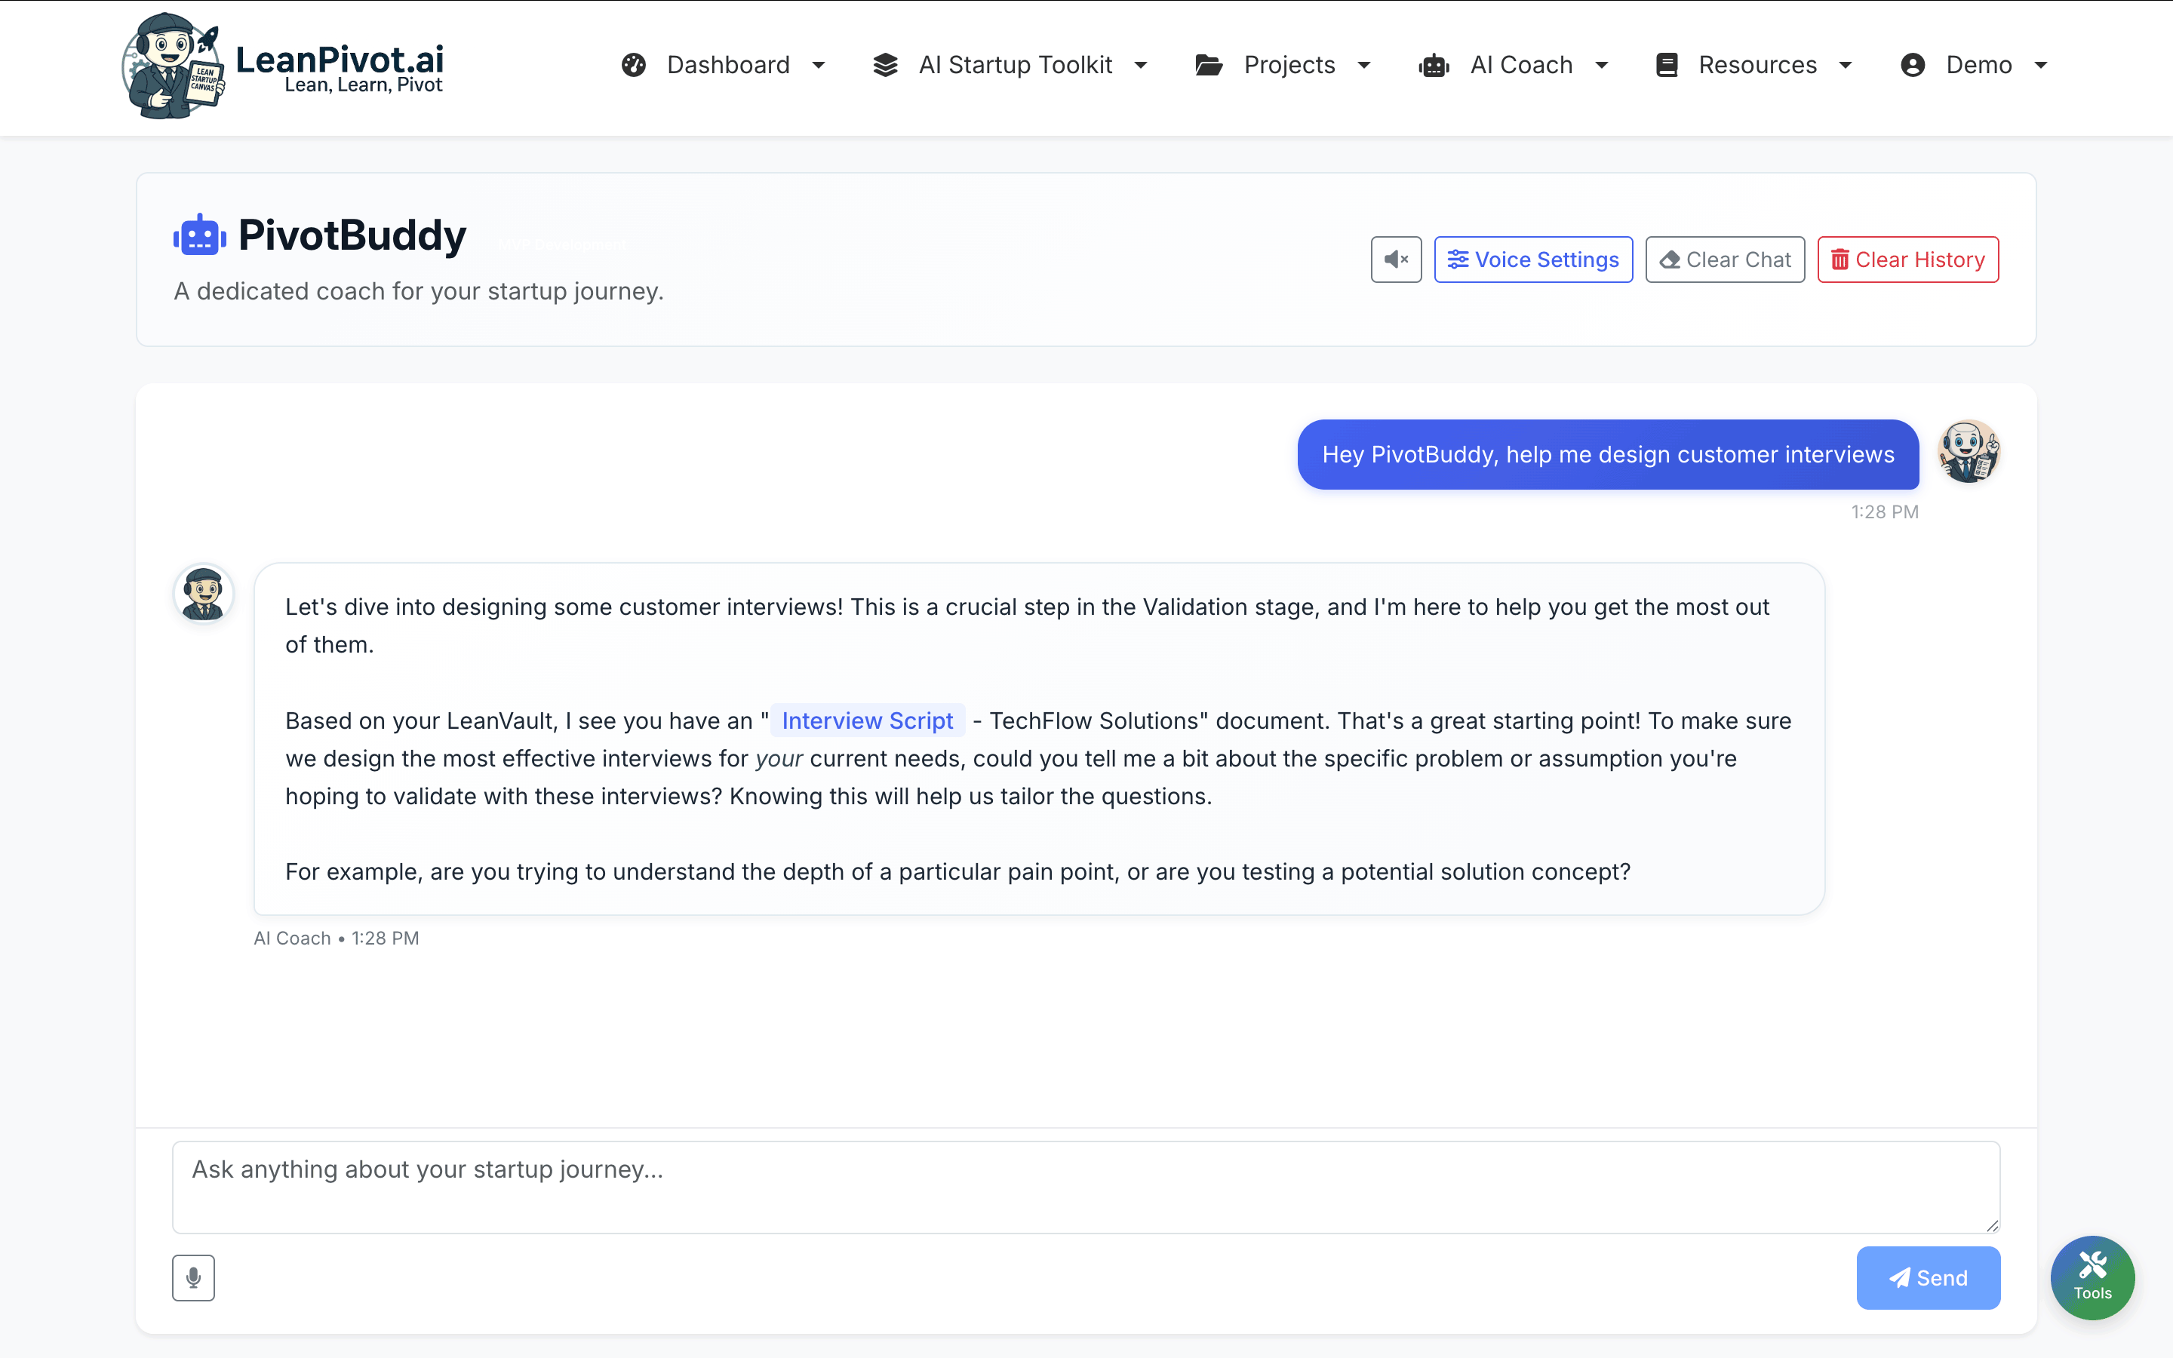Expand the Resources dropdown chevron
Image resolution: width=2173 pixels, height=1358 pixels.
[x=1846, y=65]
